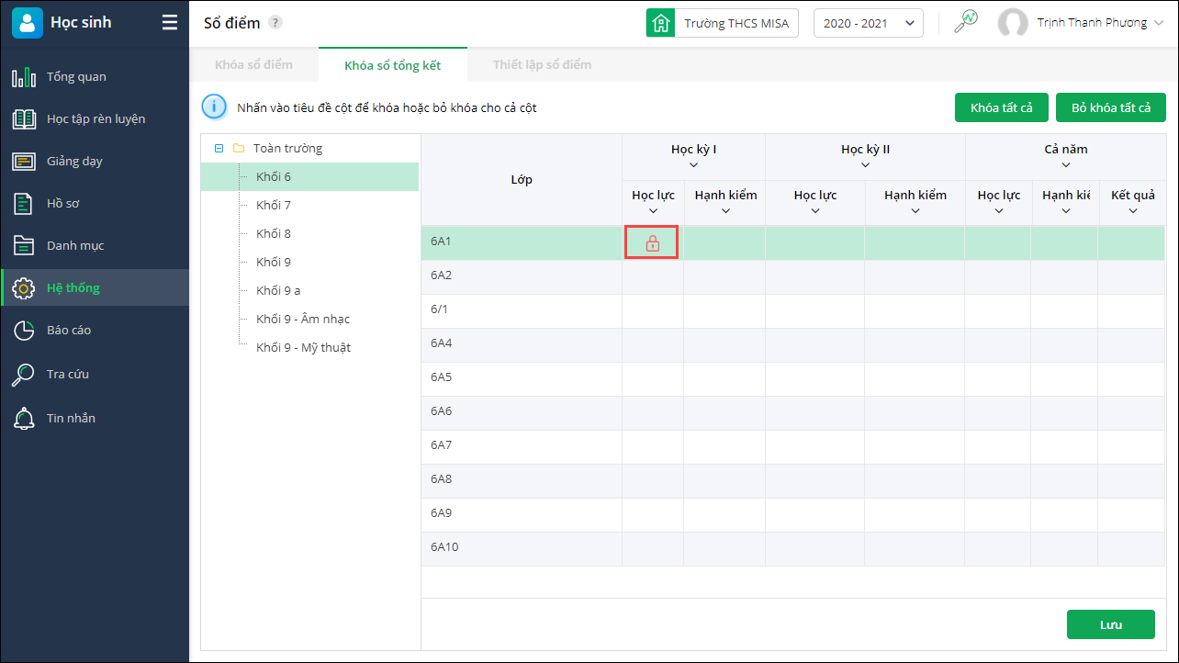This screenshot has width=1179, height=663.
Task: Click the user avatar picture
Action: pos(1013,23)
